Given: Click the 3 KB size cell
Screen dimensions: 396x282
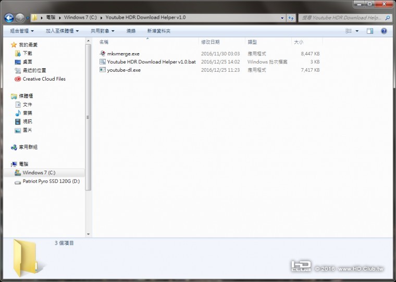Looking at the screenshot, I should tap(315, 62).
